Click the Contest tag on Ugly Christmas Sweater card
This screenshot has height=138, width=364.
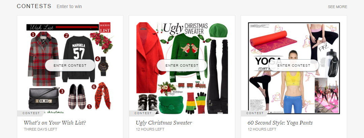143,113
